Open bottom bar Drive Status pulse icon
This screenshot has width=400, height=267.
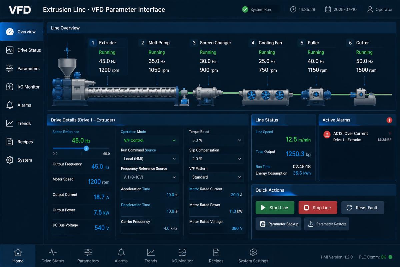coord(53,252)
